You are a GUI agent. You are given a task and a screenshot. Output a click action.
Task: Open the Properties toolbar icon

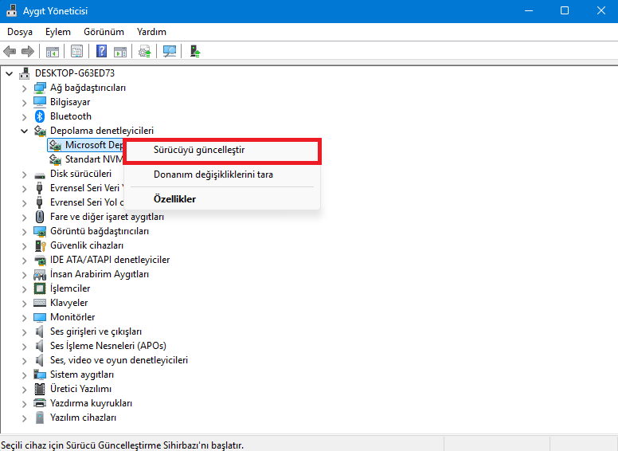click(x=76, y=51)
